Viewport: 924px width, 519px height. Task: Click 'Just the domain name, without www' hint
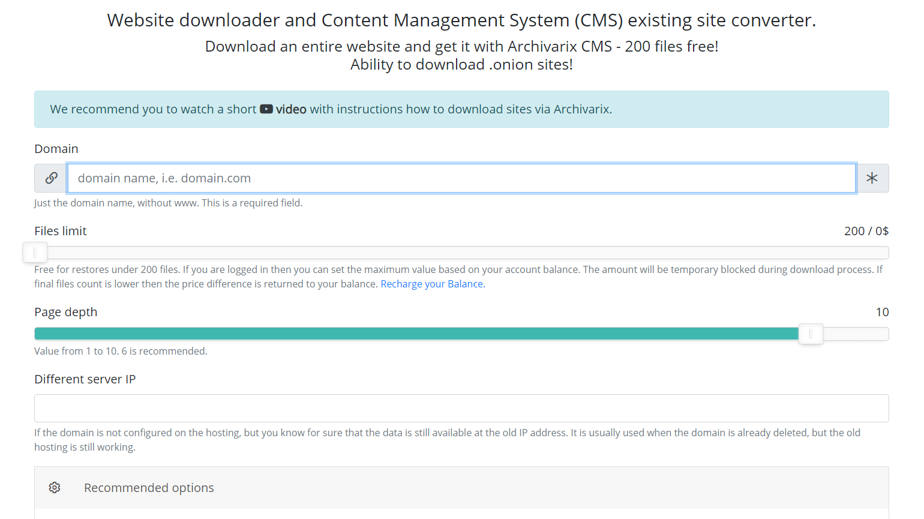click(x=169, y=203)
